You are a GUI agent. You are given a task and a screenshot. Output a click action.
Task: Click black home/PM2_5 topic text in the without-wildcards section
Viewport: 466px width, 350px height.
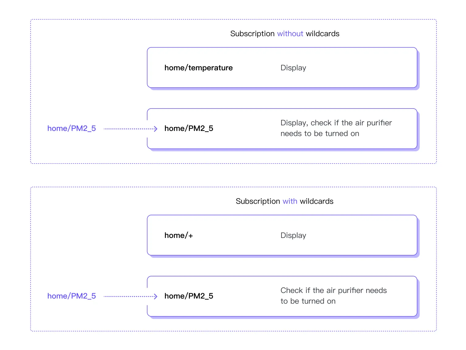point(189,129)
